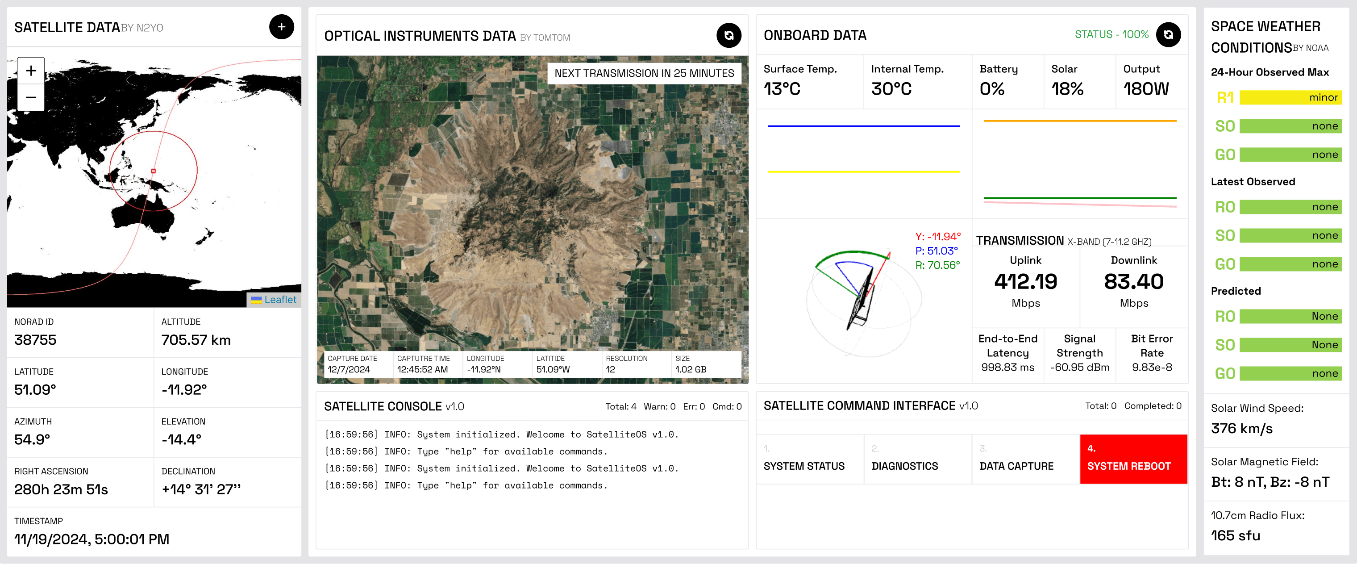Click the satellite position marker on map
The height and width of the screenshot is (564, 1357).
[x=153, y=171]
